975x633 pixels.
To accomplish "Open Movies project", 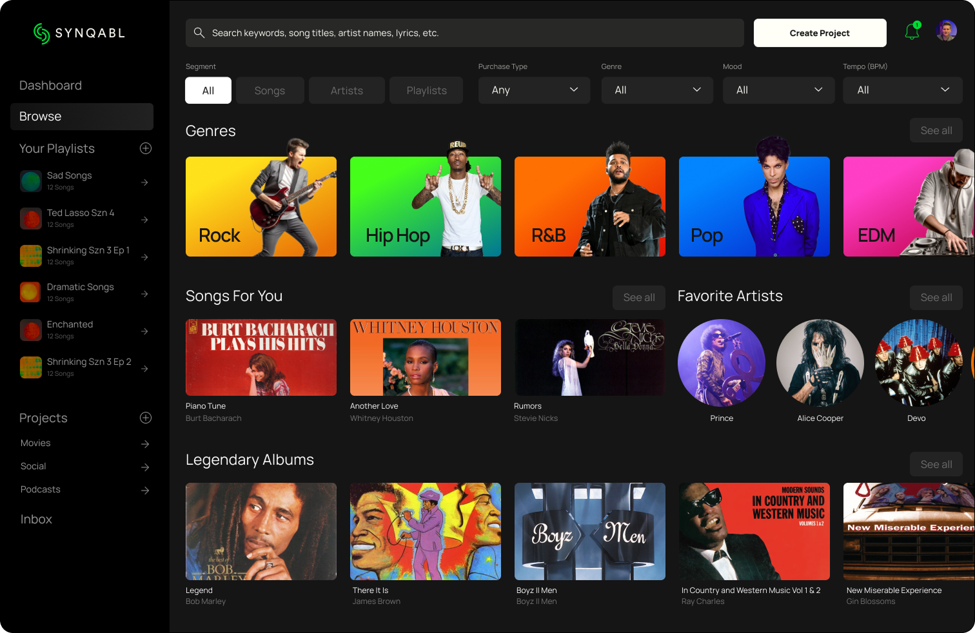I will point(35,443).
